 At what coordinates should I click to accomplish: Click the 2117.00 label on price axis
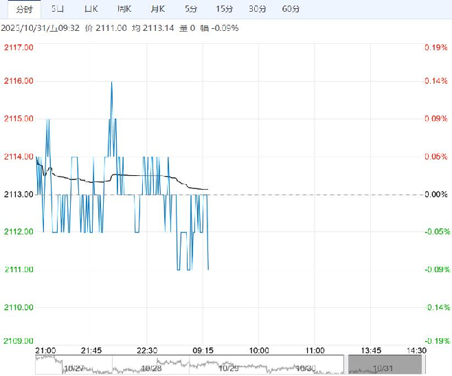pos(19,47)
